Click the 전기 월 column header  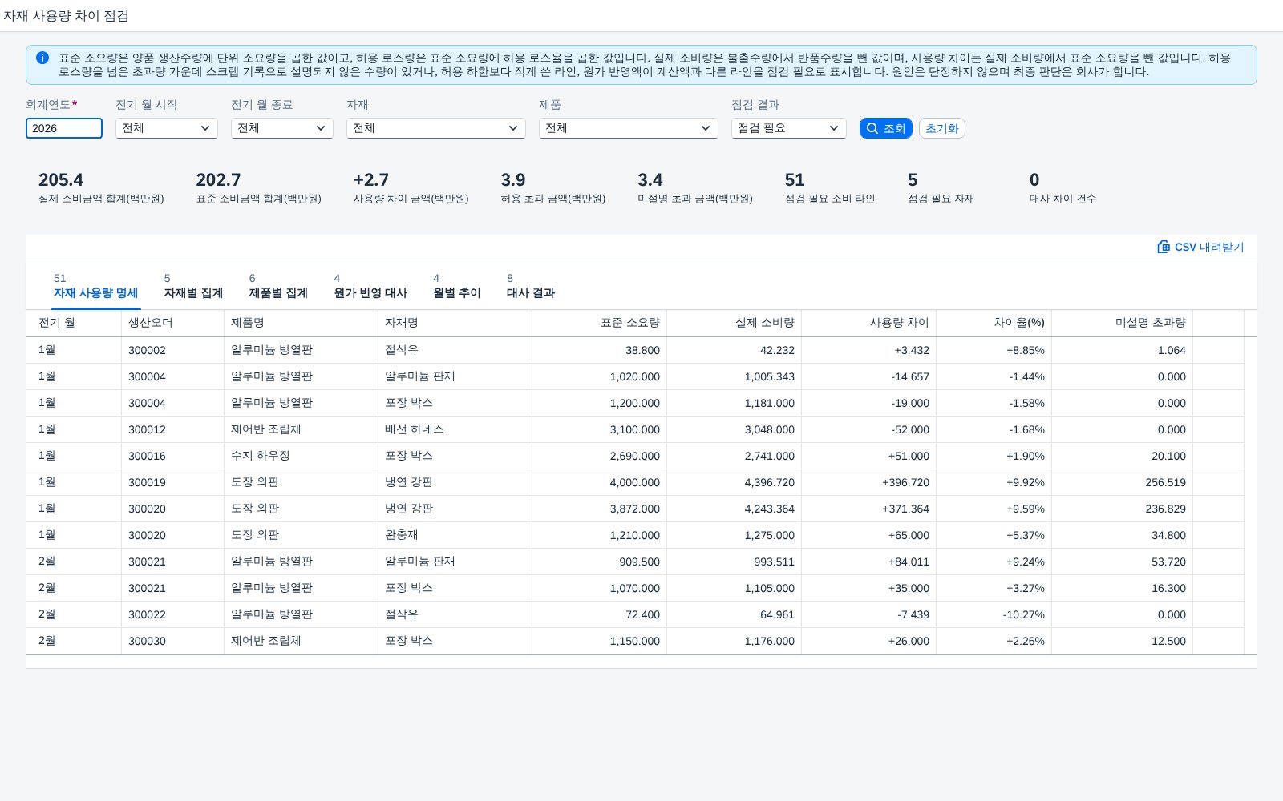(x=74, y=323)
